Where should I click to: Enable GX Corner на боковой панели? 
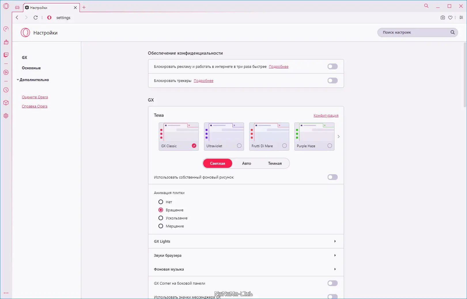pos(332,283)
